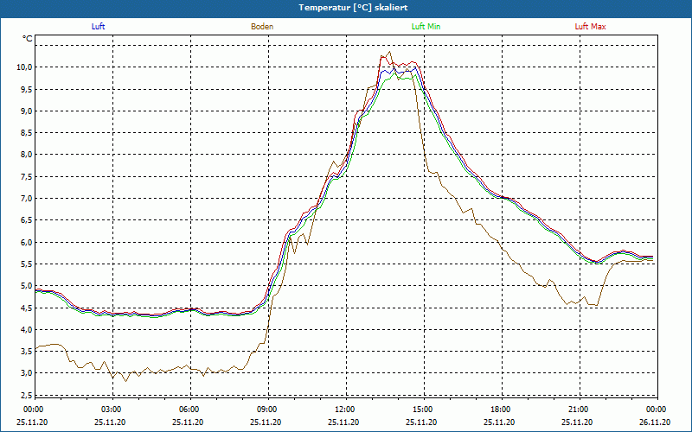This screenshot has width=692, height=432.
Task: Click the "25.11.20" date beneath 12:00
Action: pyautogui.click(x=343, y=422)
